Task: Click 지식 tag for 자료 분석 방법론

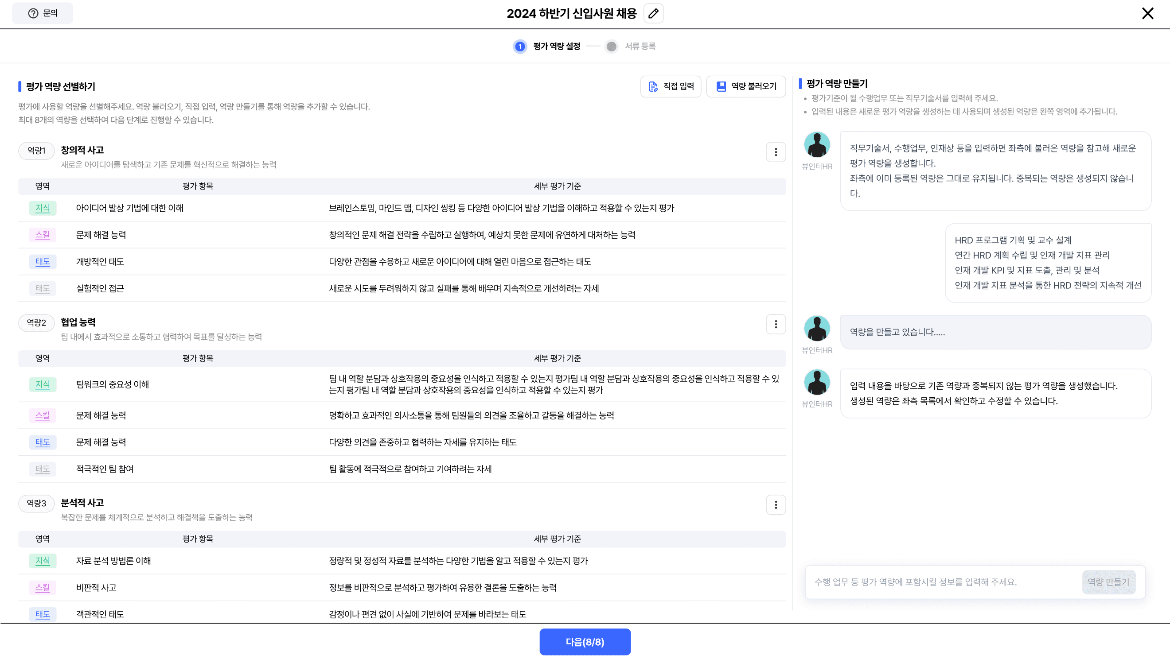Action: (x=43, y=561)
